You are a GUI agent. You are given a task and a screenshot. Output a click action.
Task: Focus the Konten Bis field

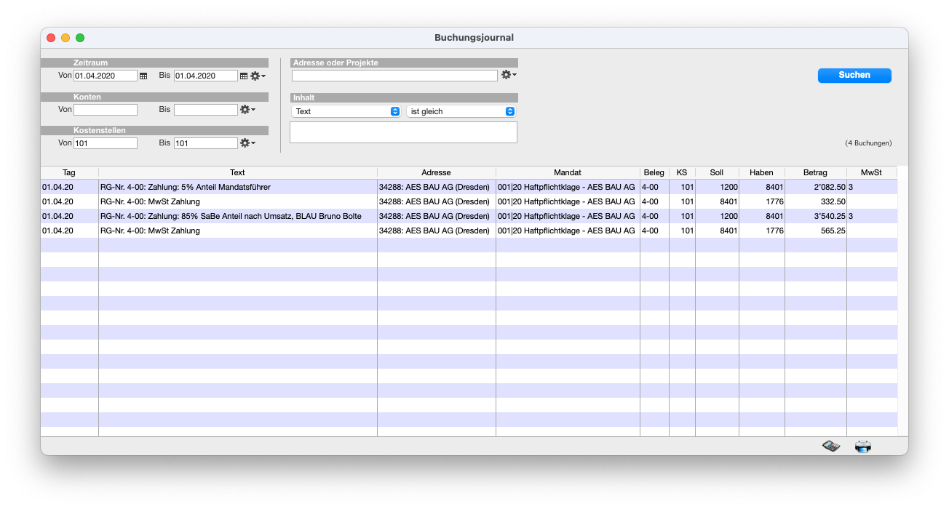tap(206, 110)
